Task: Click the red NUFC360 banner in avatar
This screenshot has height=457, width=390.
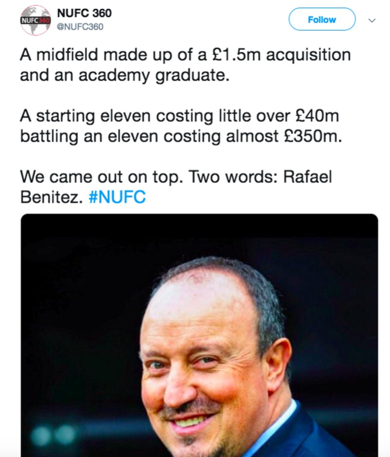Action: pyautogui.click(x=36, y=20)
